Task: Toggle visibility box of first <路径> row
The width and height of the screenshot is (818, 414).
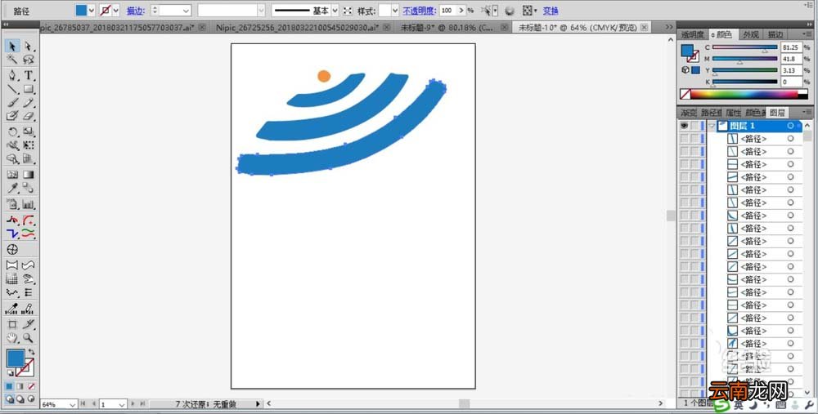Action: [684, 139]
